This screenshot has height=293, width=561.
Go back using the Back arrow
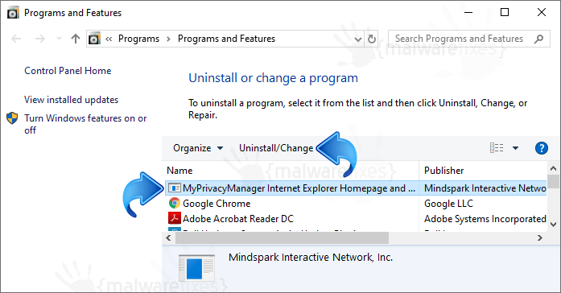click(x=16, y=39)
